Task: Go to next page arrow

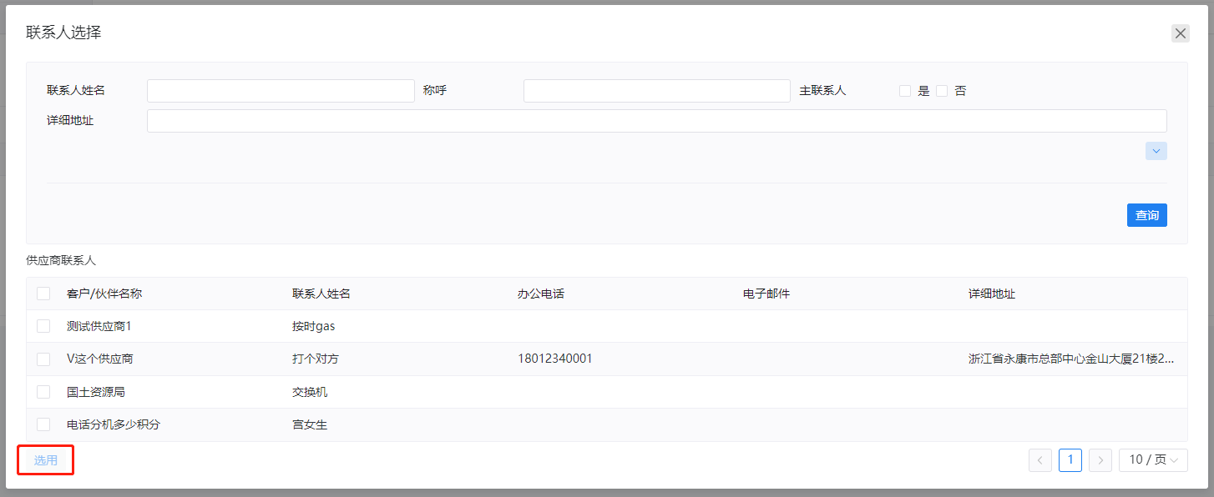Action: click(1100, 460)
